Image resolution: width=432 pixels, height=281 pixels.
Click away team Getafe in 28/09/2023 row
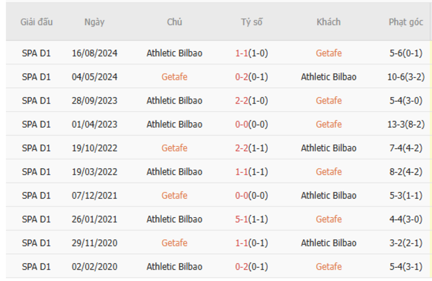pyautogui.click(x=328, y=101)
